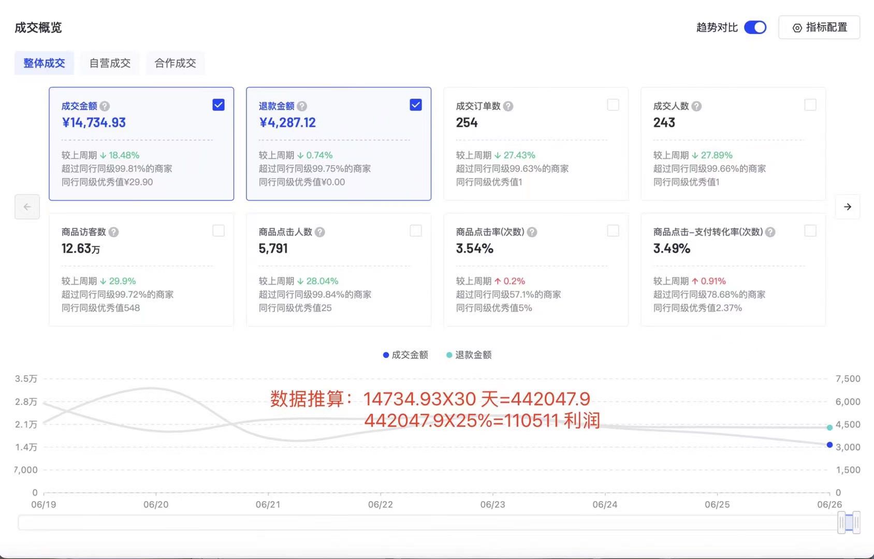
Task: Switch to 自营成交 tab
Action: (110, 63)
